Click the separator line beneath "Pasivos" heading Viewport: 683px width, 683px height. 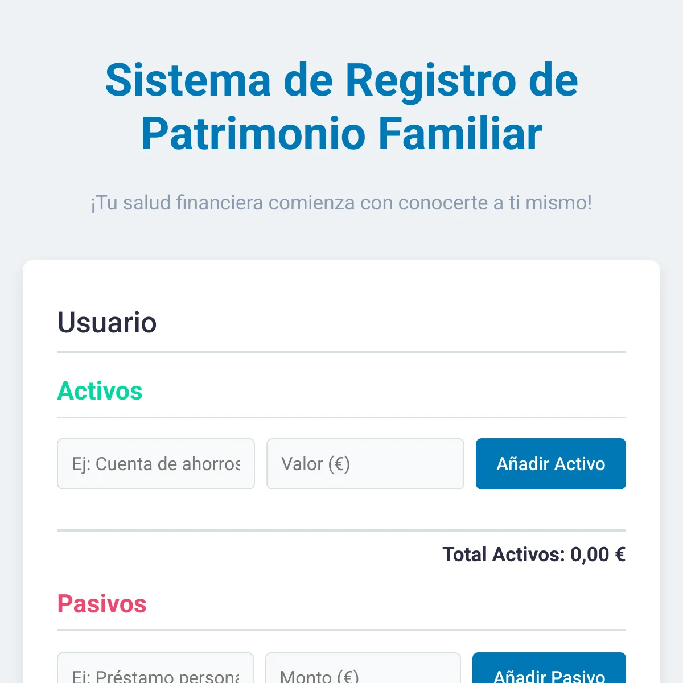click(341, 630)
